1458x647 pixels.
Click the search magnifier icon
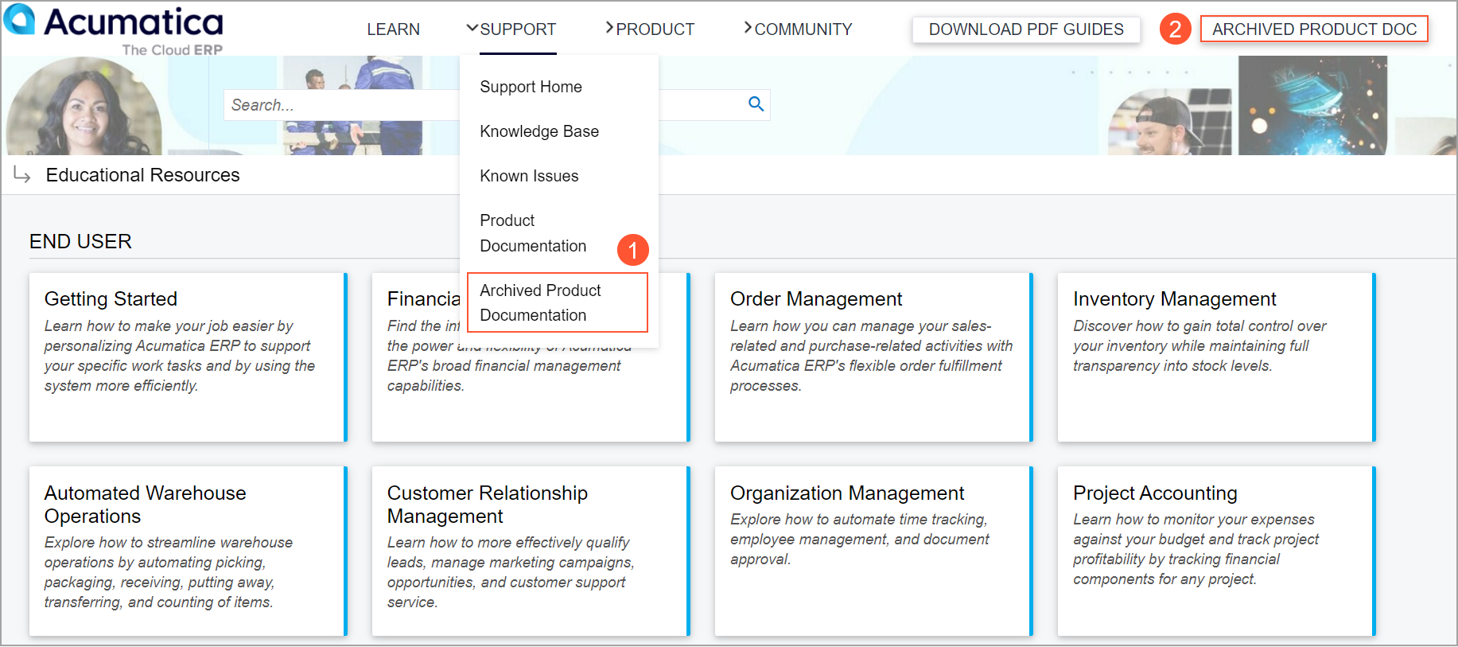(756, 104)
